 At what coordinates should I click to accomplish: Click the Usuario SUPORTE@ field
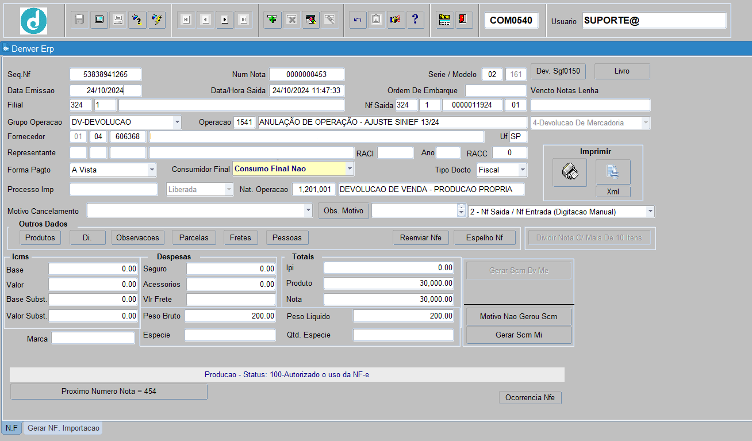(x=654, y=21)
